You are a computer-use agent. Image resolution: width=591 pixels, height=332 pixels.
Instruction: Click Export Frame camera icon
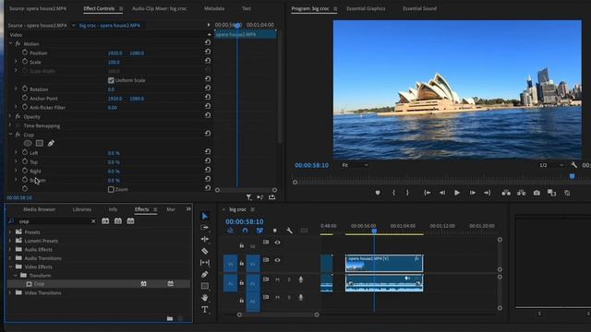(x=537, y=193)
